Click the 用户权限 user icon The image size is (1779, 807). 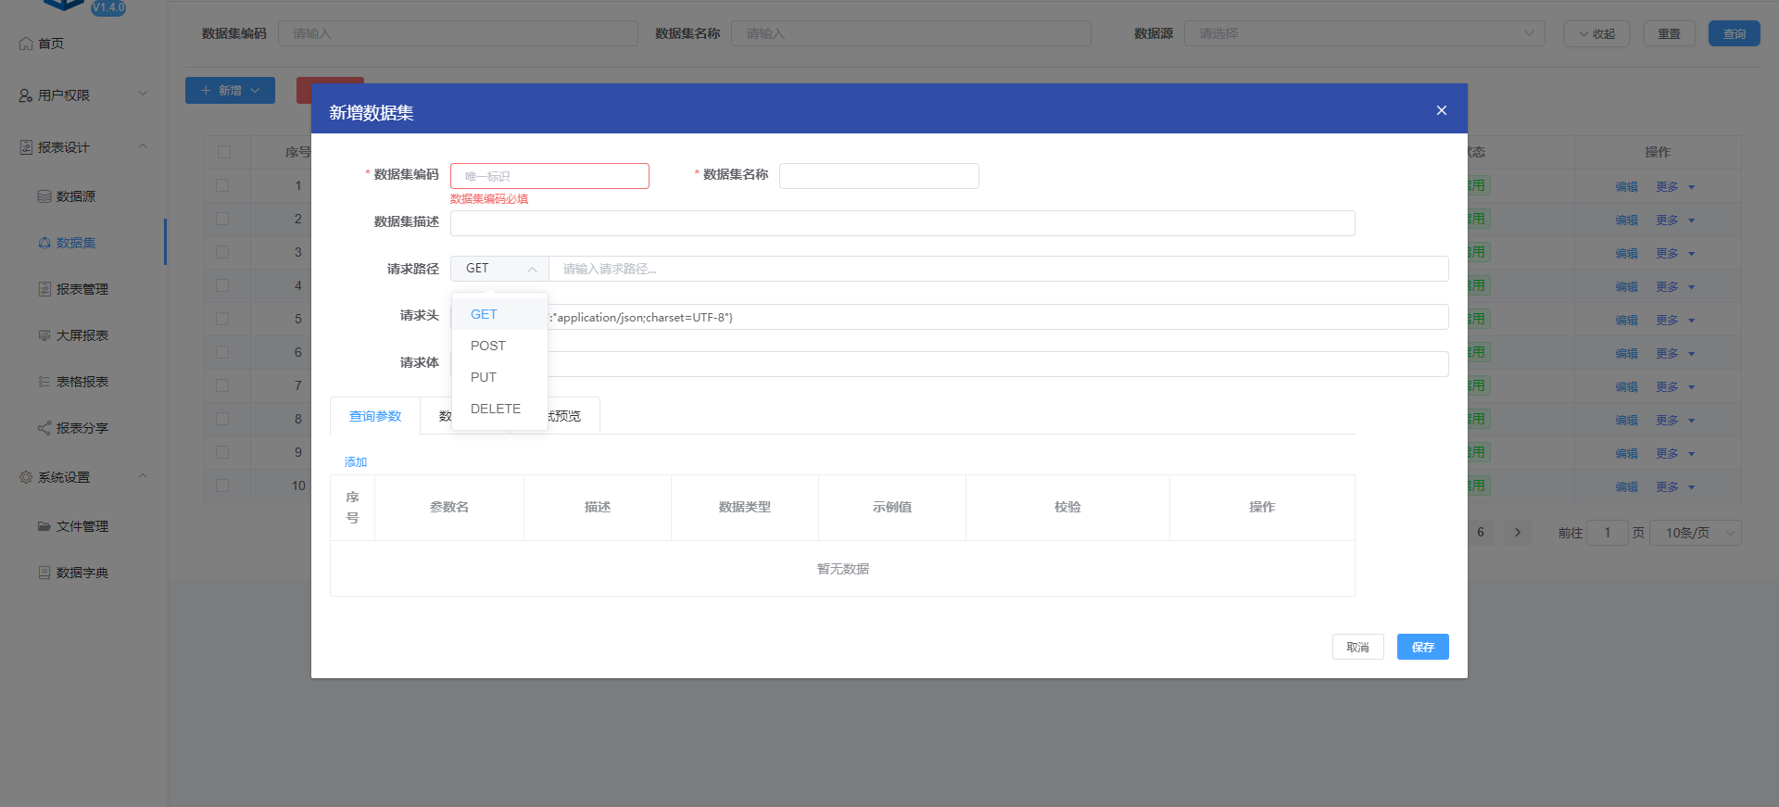tap(26, 95)
